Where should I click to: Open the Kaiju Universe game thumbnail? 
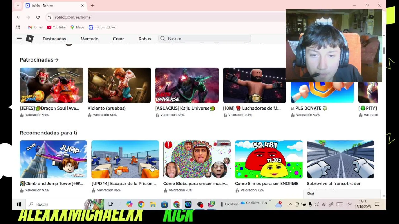coord(187,85)
